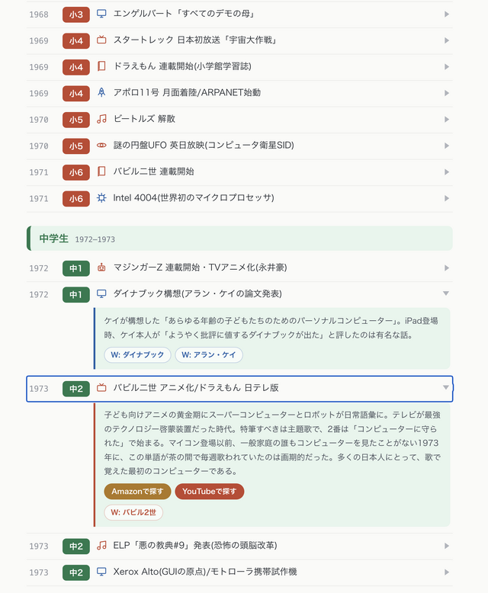This screenshot has width=488, height=593.
Task: Open W: アラン・ケイ Wikipedia link
Action: [x=208, y=354]
